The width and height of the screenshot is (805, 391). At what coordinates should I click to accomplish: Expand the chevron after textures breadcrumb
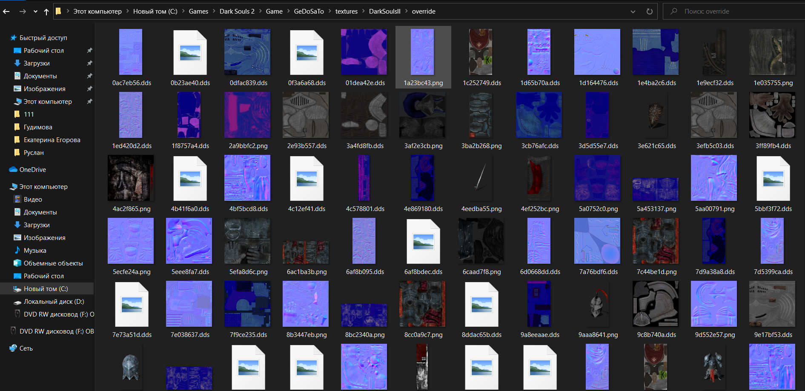(x=364, y=11)
